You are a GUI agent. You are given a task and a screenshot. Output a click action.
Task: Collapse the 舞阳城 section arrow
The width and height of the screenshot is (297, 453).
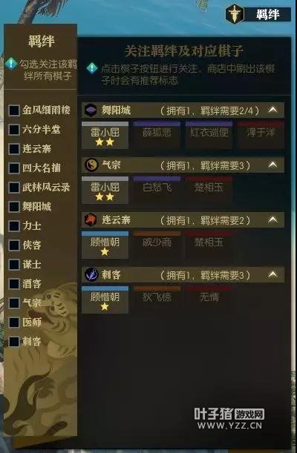(x=272, y=110)
